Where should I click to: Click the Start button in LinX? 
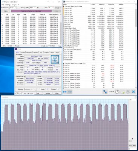point(6,11)
